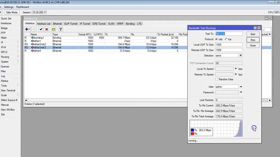Image resolution: width=280 pixels, height=157 pixels.
Task: Switch to the IP Tunnel tab
Action: pos(85,24)
